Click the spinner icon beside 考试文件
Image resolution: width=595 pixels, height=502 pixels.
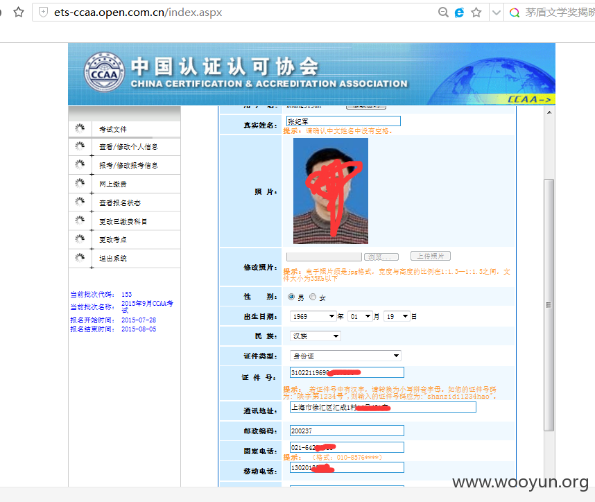click(80, 128)
